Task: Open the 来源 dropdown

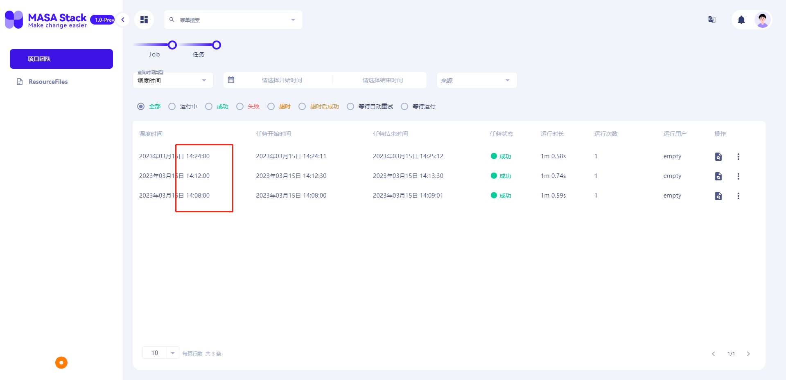Action: tap(476, 80)
